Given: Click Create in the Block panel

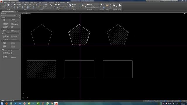Looking at the screenshot, I should [x=74, y=4].
